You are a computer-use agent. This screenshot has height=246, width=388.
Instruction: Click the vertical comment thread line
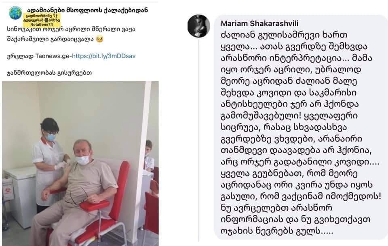[x=199, y=140]
